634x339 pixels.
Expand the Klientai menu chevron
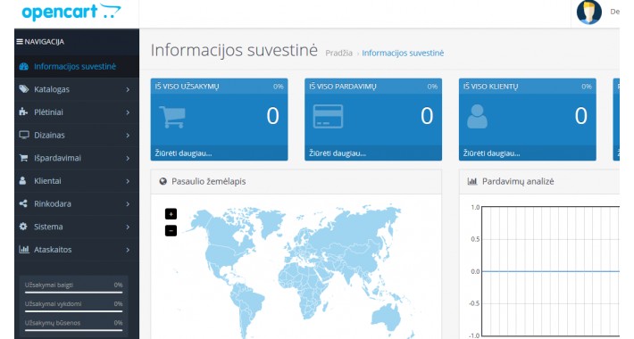click(128, 181)
